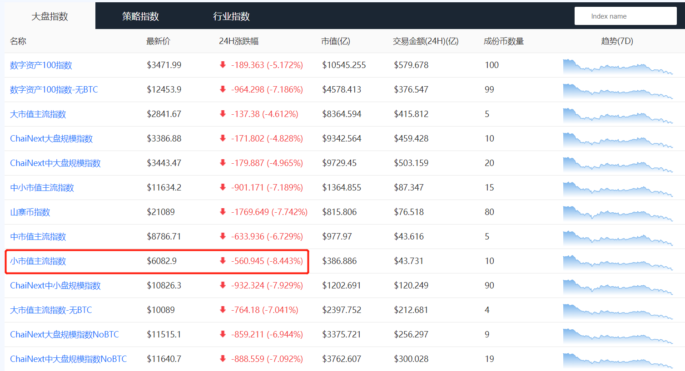Open the 行业指数 tab
Screen dimensions: 685x371
[232, 16]
